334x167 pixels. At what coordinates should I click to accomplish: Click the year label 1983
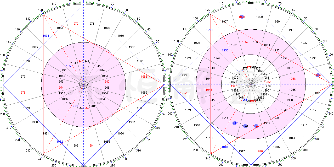(x=75, y=146)
